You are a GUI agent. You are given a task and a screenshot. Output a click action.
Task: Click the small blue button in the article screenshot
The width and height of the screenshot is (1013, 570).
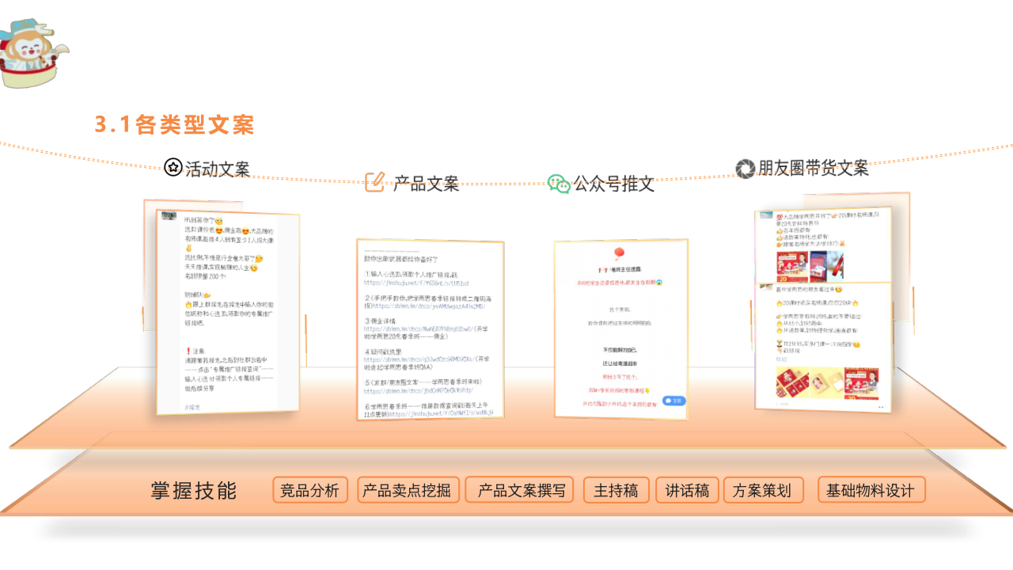coord(673,401)
